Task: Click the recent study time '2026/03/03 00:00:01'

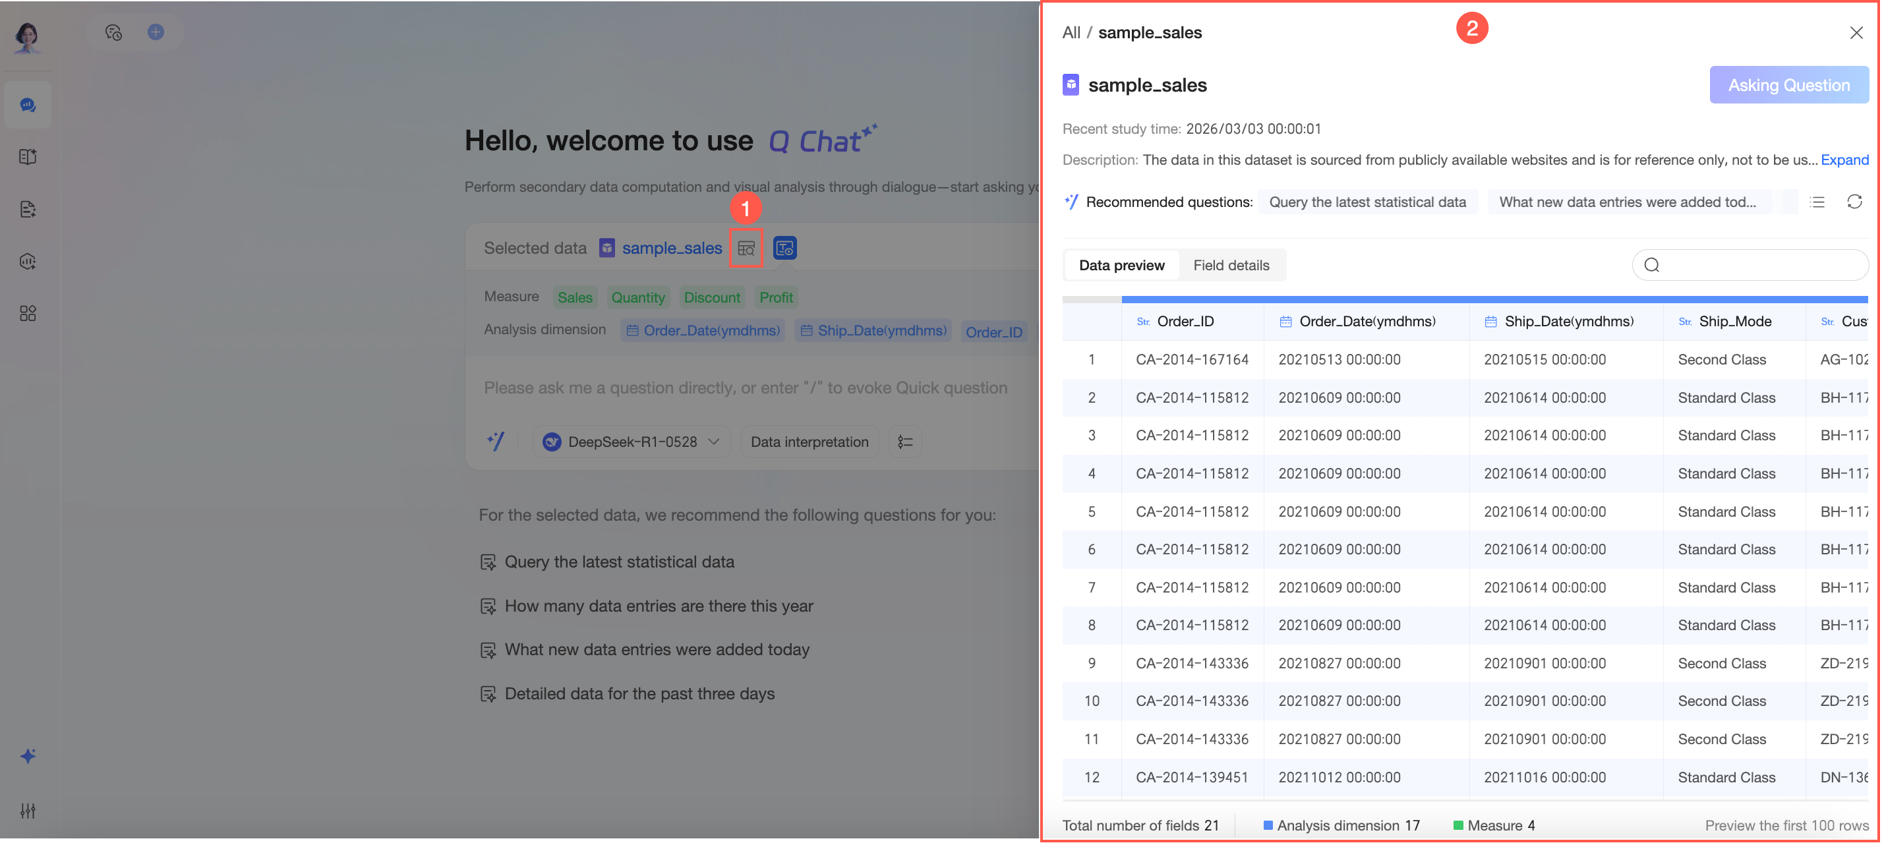Action: 1254,129
